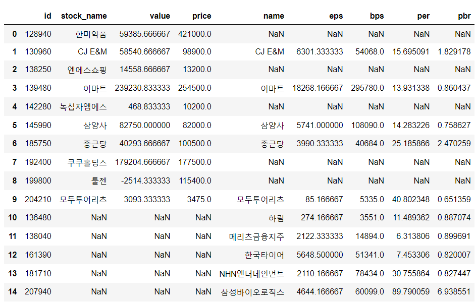Select price cell 100500.0
Viewport: 476px width, 302px height.
194,143
